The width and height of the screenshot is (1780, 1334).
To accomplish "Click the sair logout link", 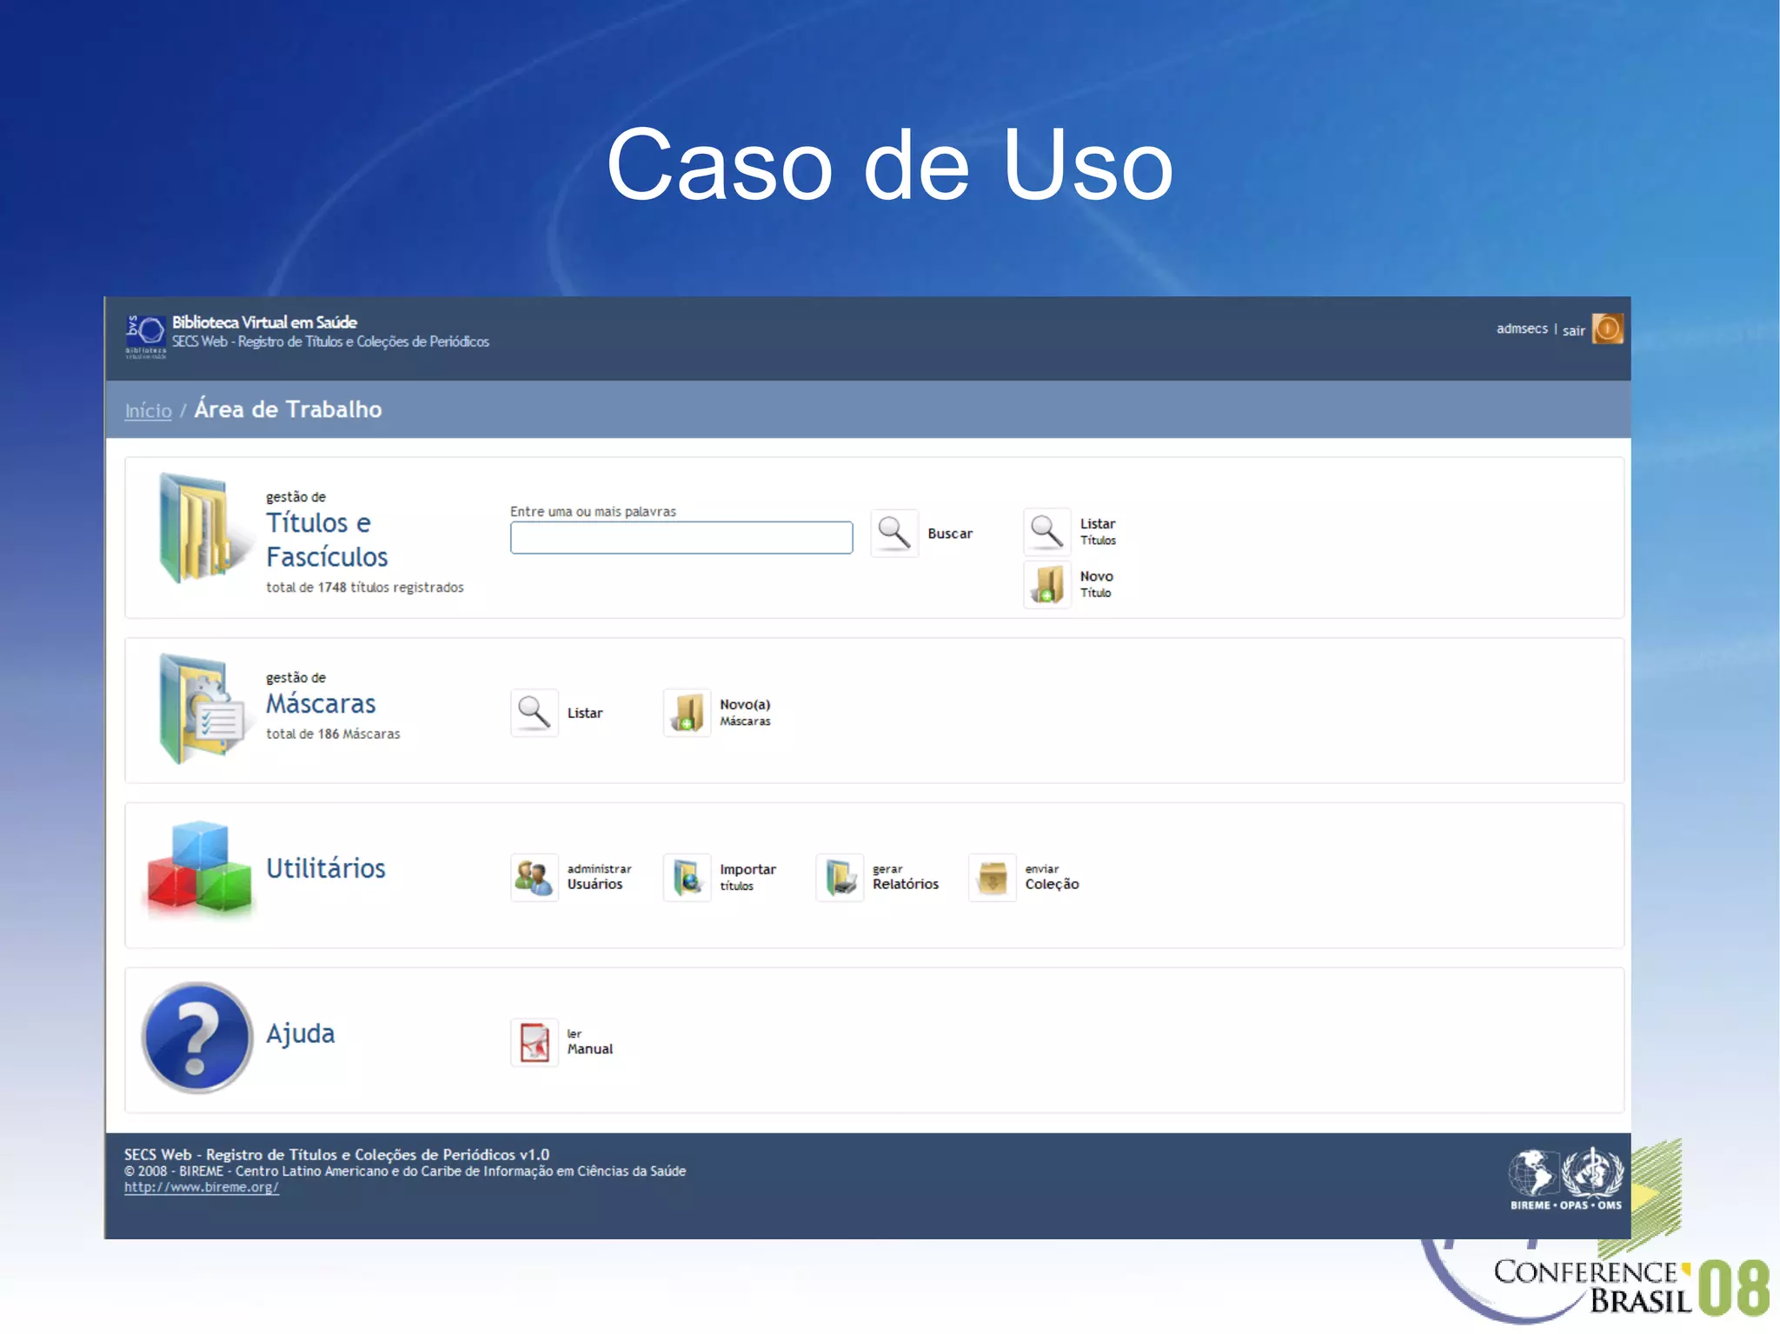I will click(1573, 330).
